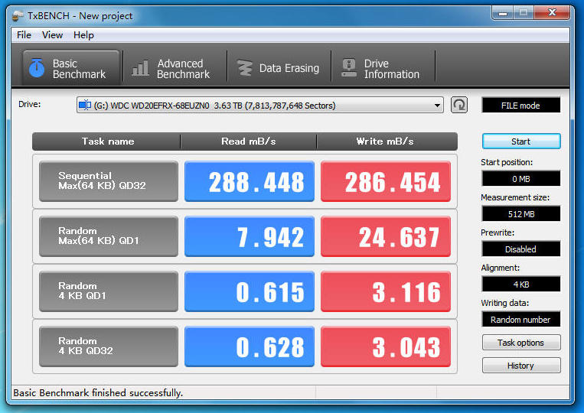Open Task options
The image size is (584, 413).
pyautogui.click(x=521, y=343)
